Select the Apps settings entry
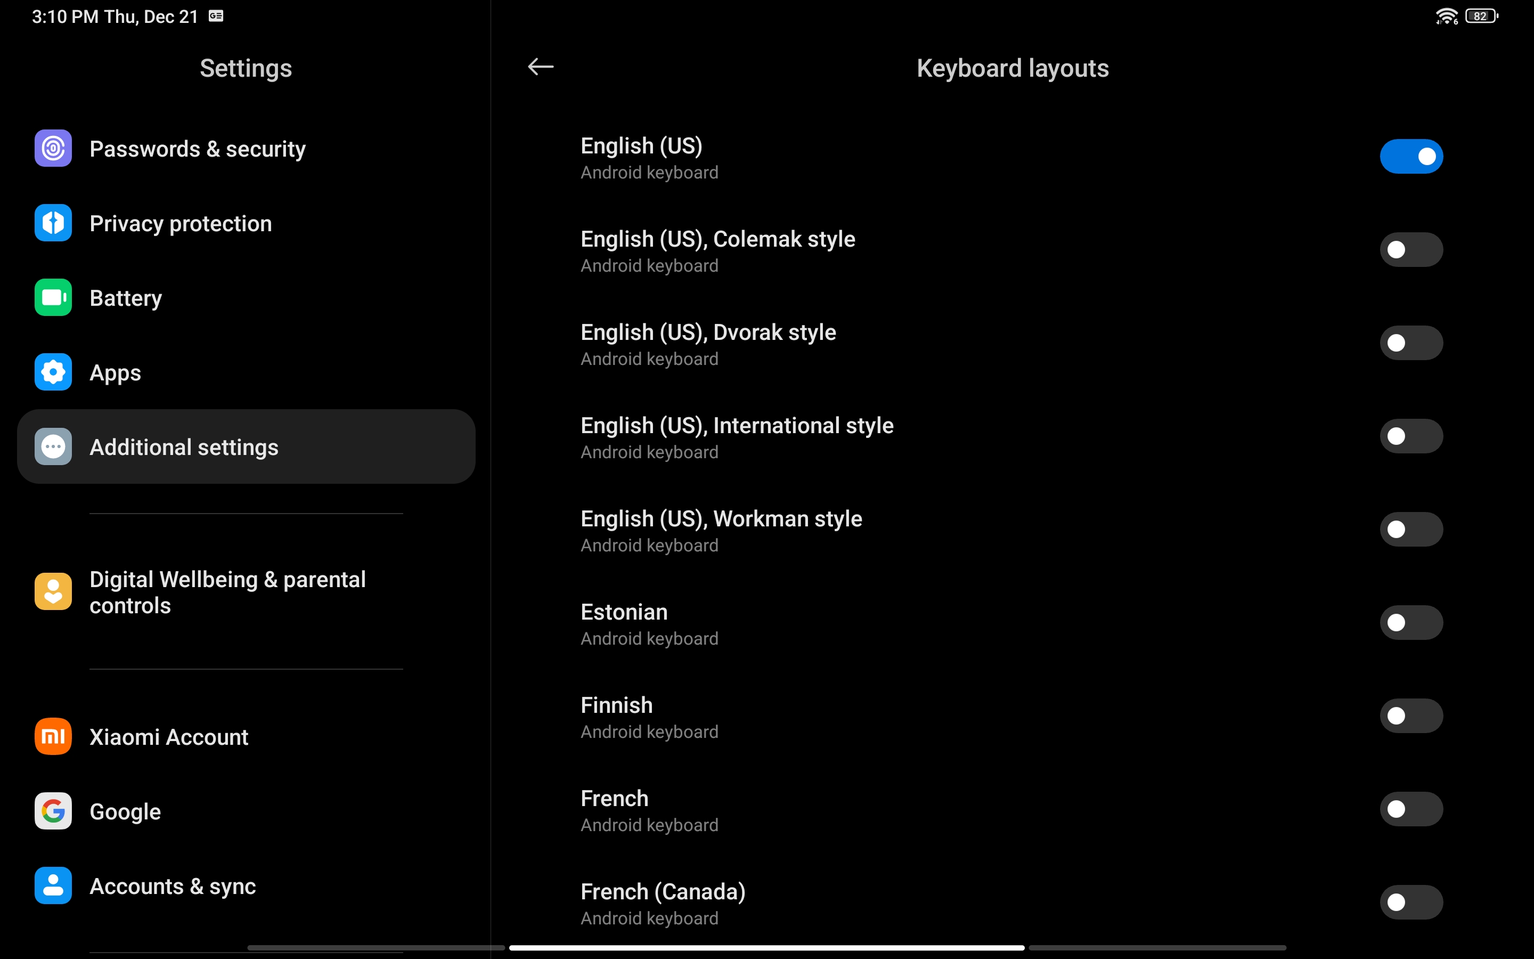 (247, 372)
